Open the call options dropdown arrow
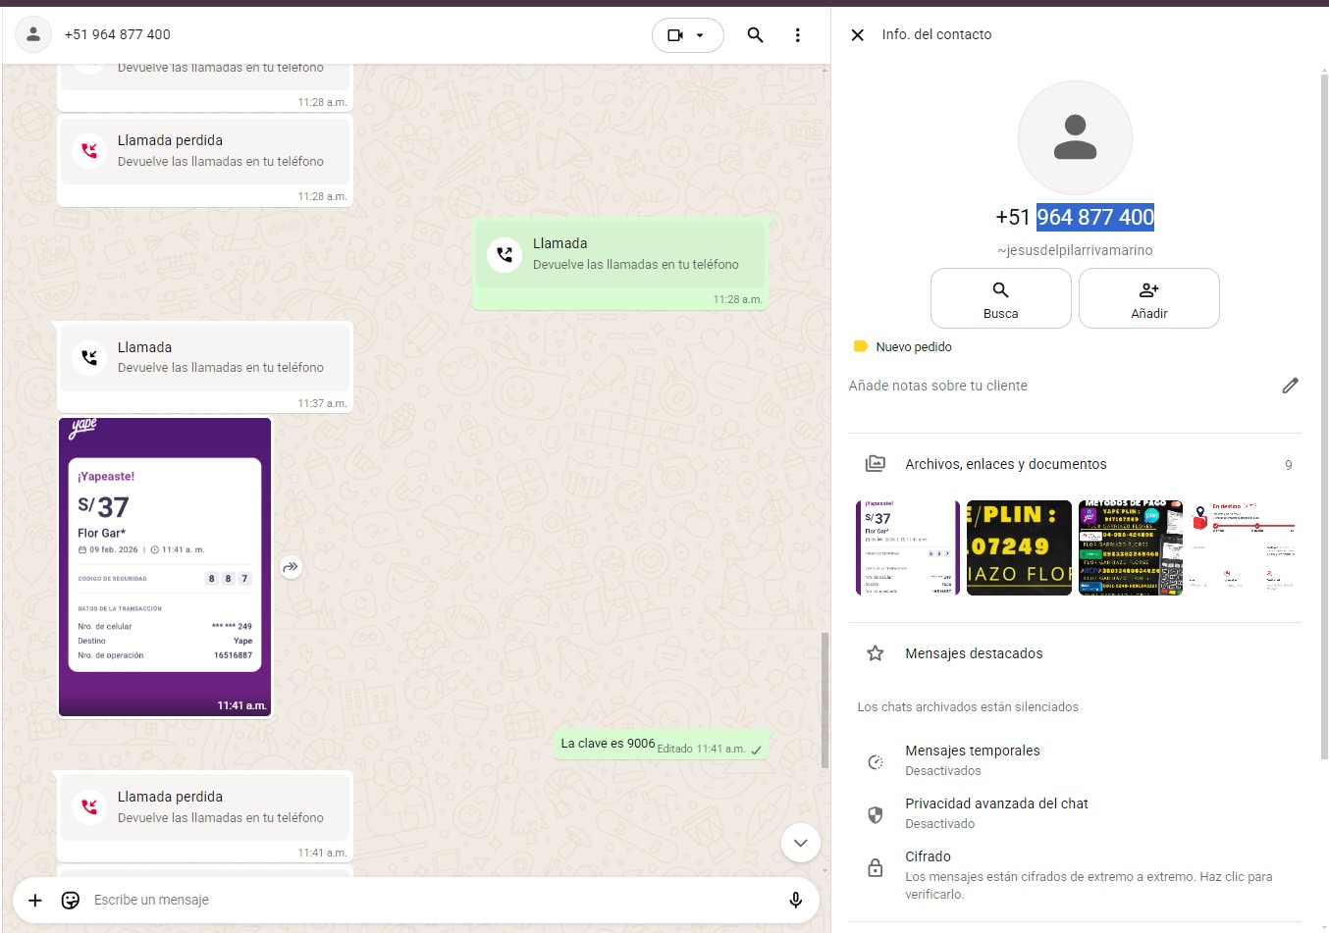Viewport: 1329px width, 933px height. click(x=701, y=35)
